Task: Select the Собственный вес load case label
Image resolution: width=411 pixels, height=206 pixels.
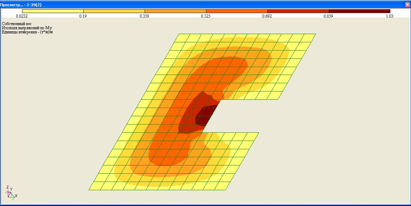Action: coord(17,24)
